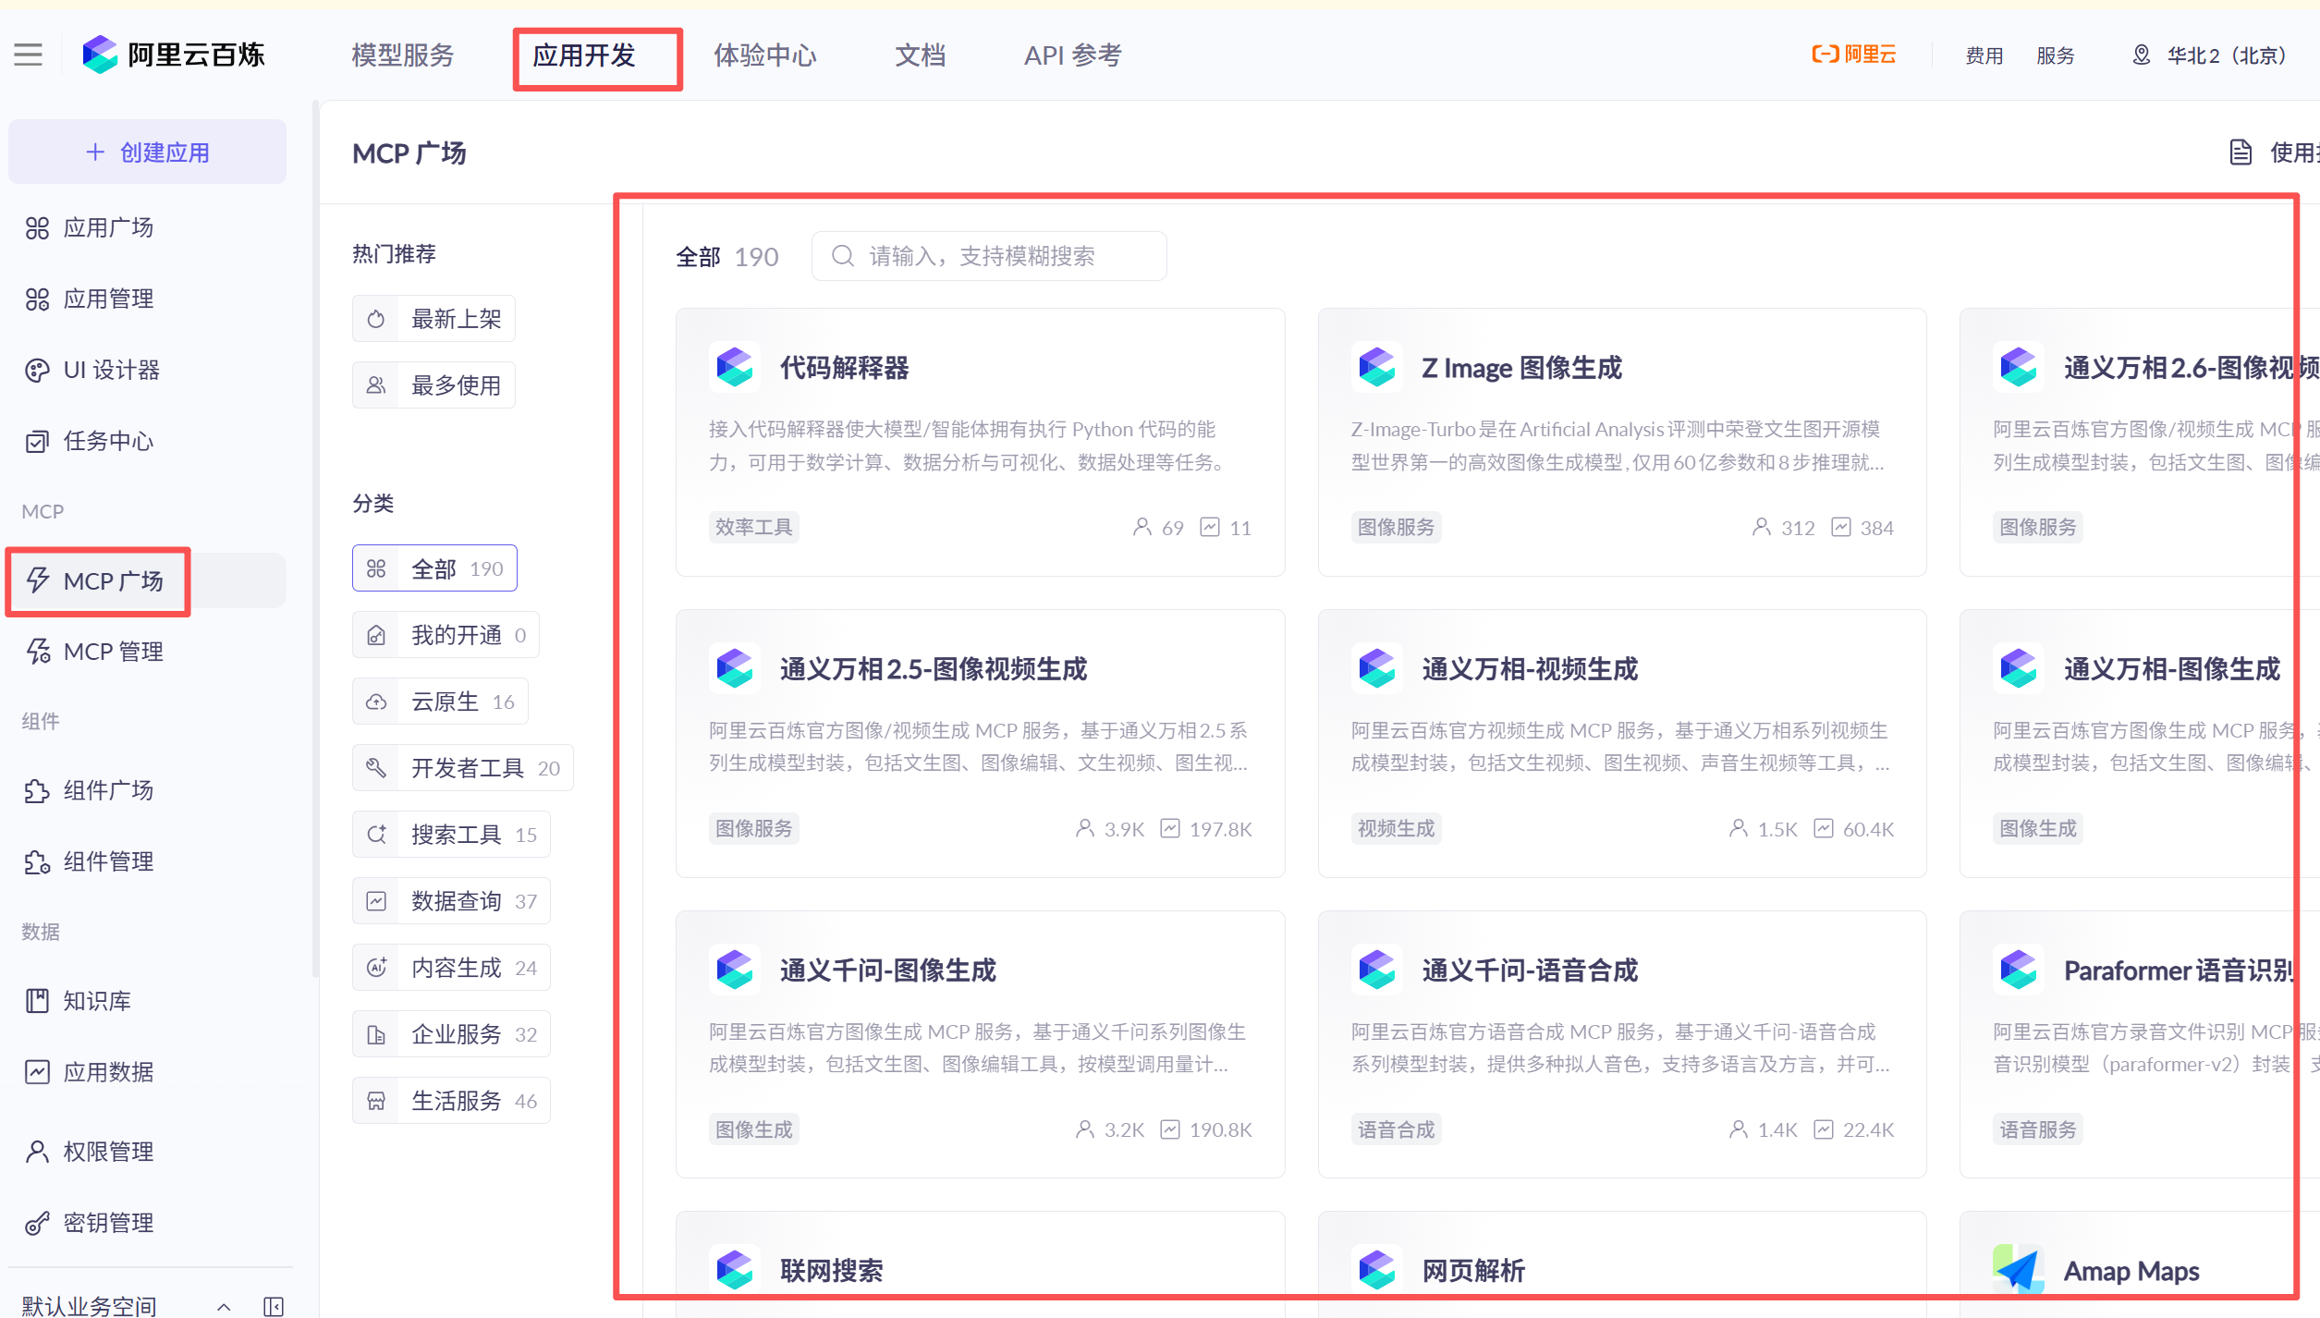Switch to the 模型服务 tab
This screenshot has height=1318, width=2320.
click(x=403, y=55)
